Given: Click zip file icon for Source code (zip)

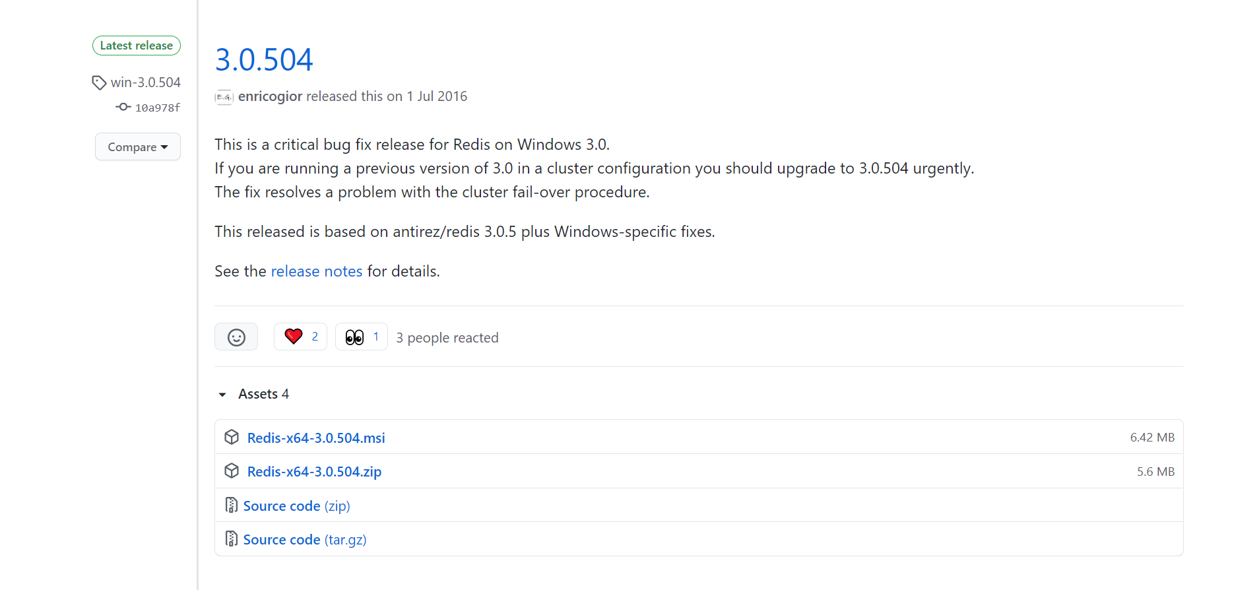Looking at the screenshot, I should click(x=231, y=505).
